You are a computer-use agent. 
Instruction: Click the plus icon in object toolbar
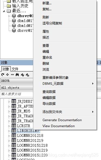(x=7, y=75)
